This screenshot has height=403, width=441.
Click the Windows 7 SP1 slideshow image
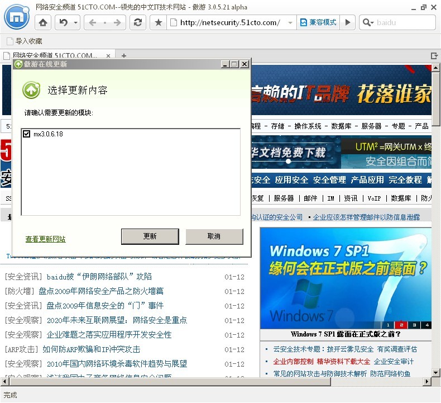click(x=346, y=277)
